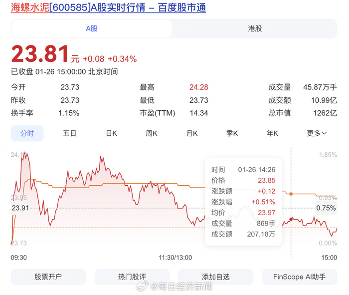This screenshot has width=349, height=295.
Task: Click the 已收盘 01-26 15:00:00 status text
Action: [x=64, y=72]
